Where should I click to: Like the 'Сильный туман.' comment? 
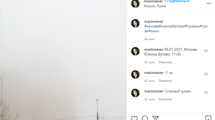pos(206,93)
